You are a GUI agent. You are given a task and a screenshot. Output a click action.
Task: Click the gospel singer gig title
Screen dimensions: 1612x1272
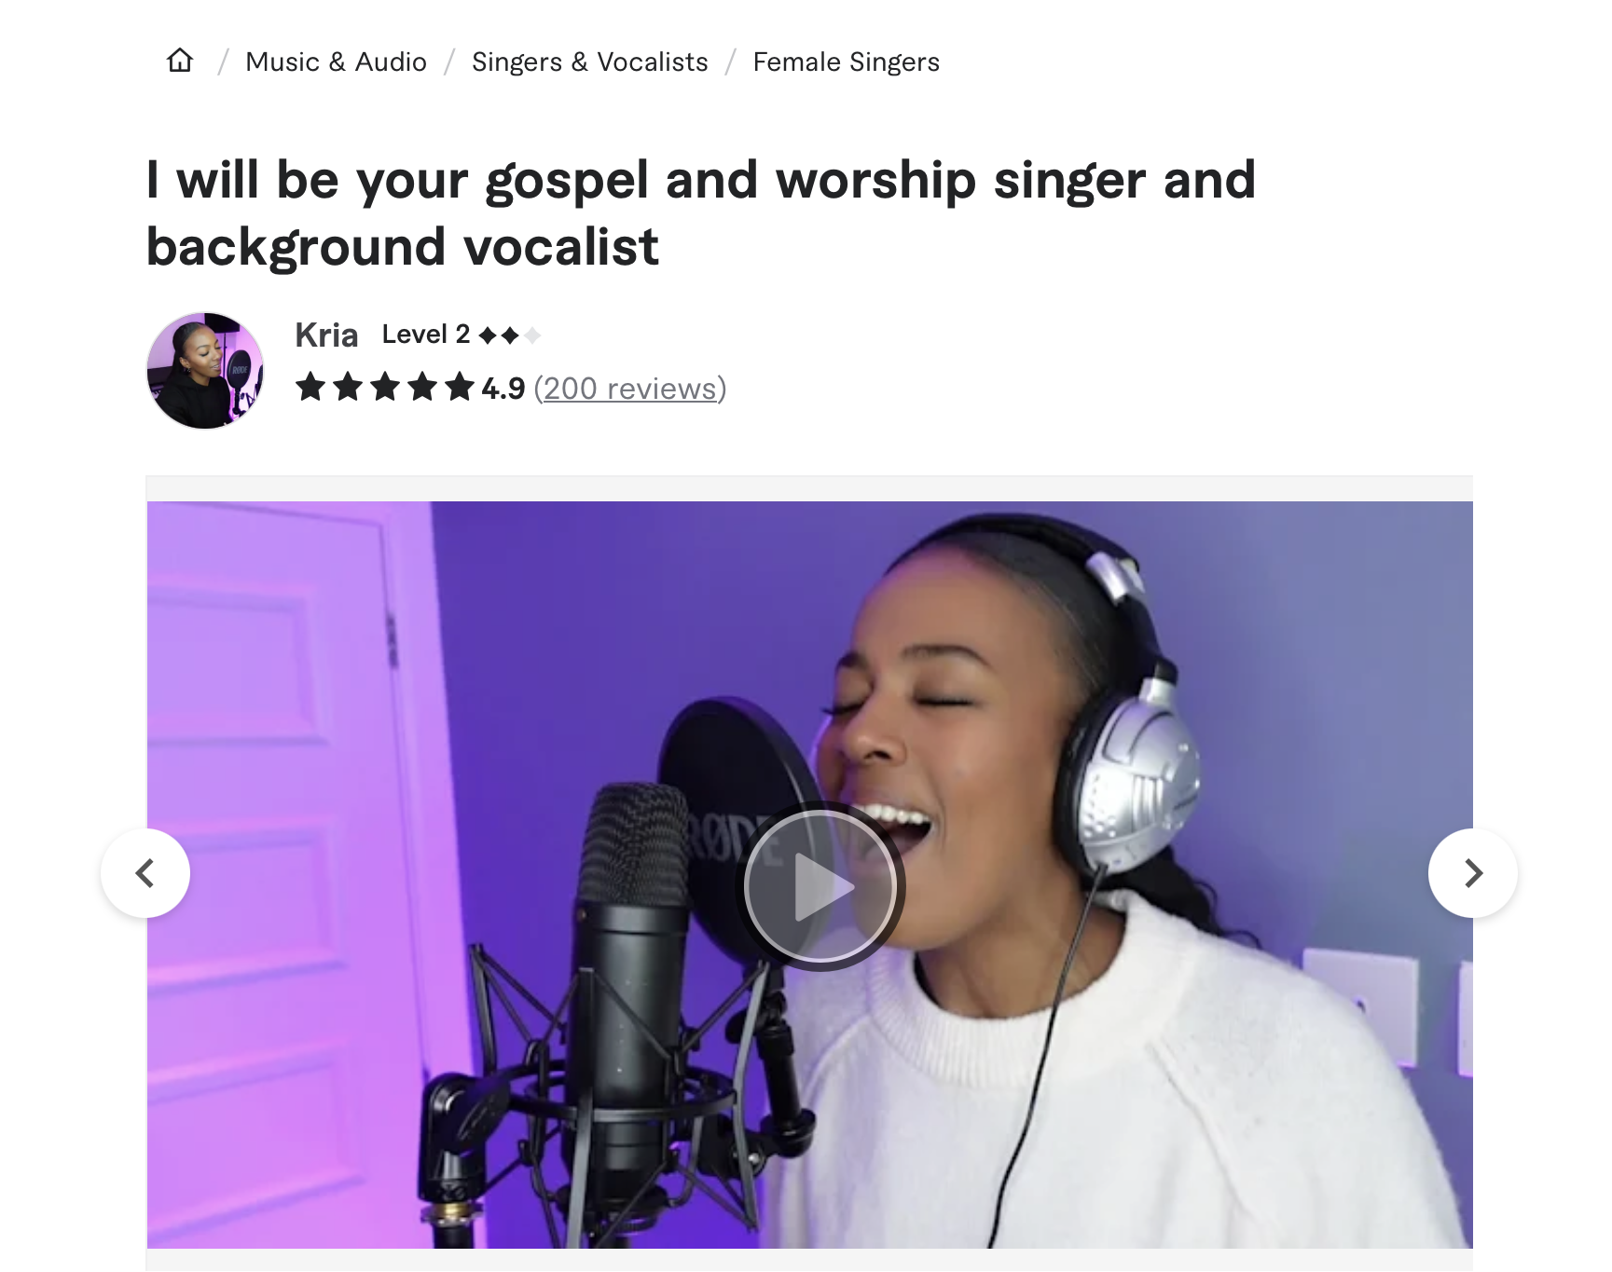pyautogui.click(x=701, y=212)
